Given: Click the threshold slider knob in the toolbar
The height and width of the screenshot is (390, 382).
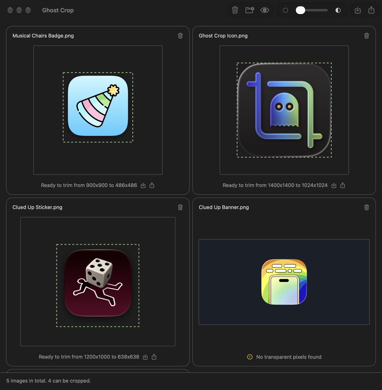Looking at the screenshot, I should click(300, 10).
